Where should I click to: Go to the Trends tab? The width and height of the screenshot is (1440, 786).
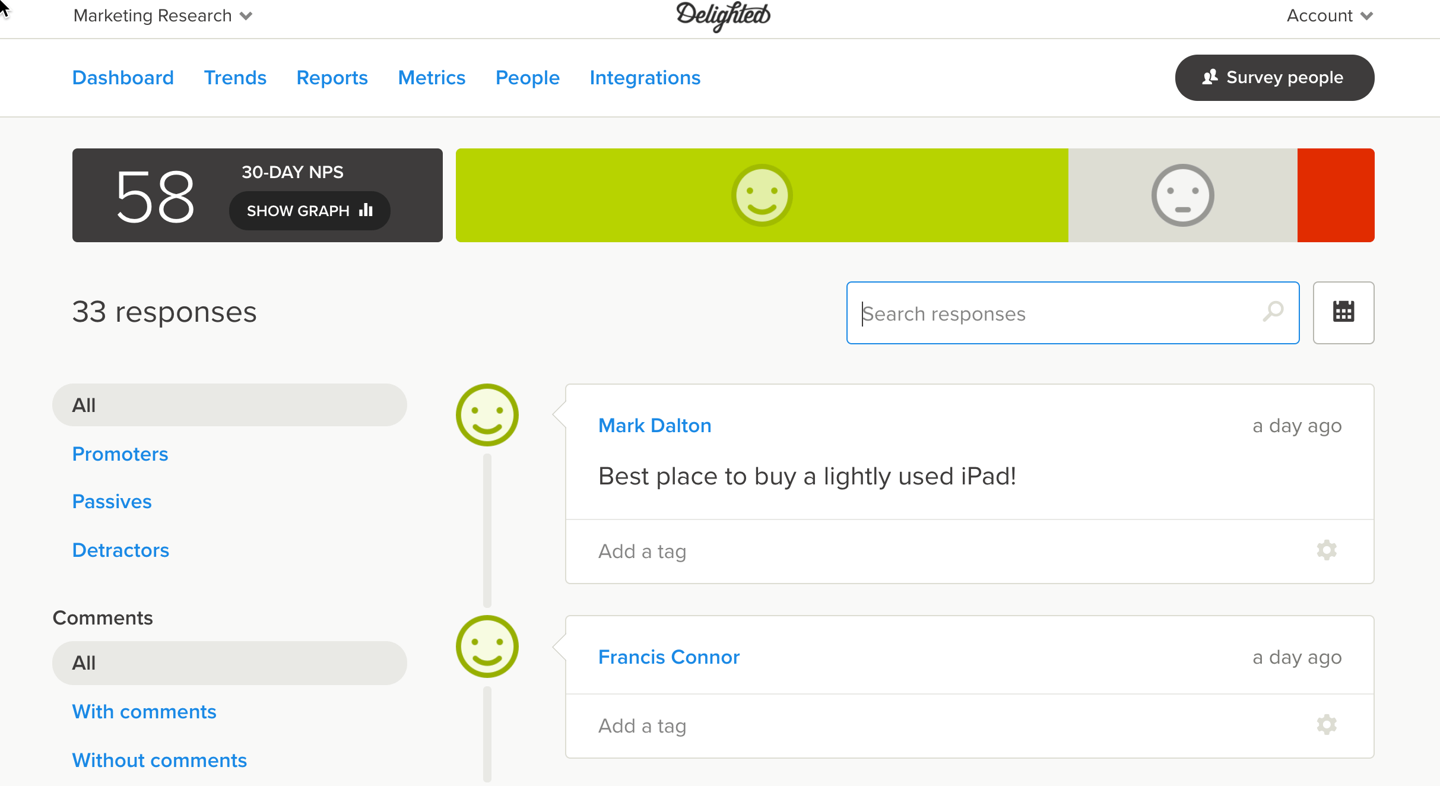pyautogui.click(x=235, y=78)
